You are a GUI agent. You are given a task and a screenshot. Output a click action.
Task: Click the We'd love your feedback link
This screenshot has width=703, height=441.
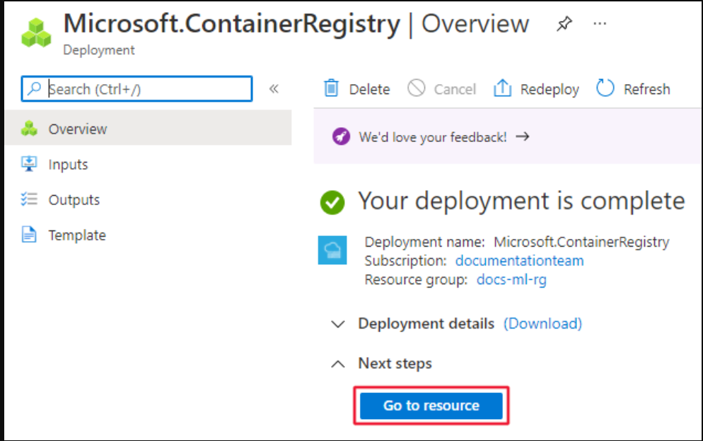click(433, 136)
